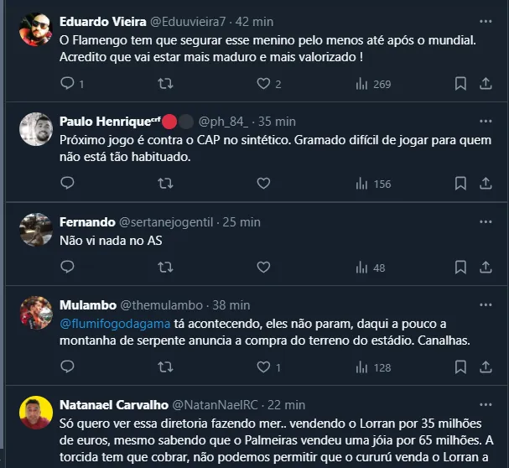Screen dimensions: 509x468
Task: Retweet Fernando's tweet
Action: pos(166,268)
